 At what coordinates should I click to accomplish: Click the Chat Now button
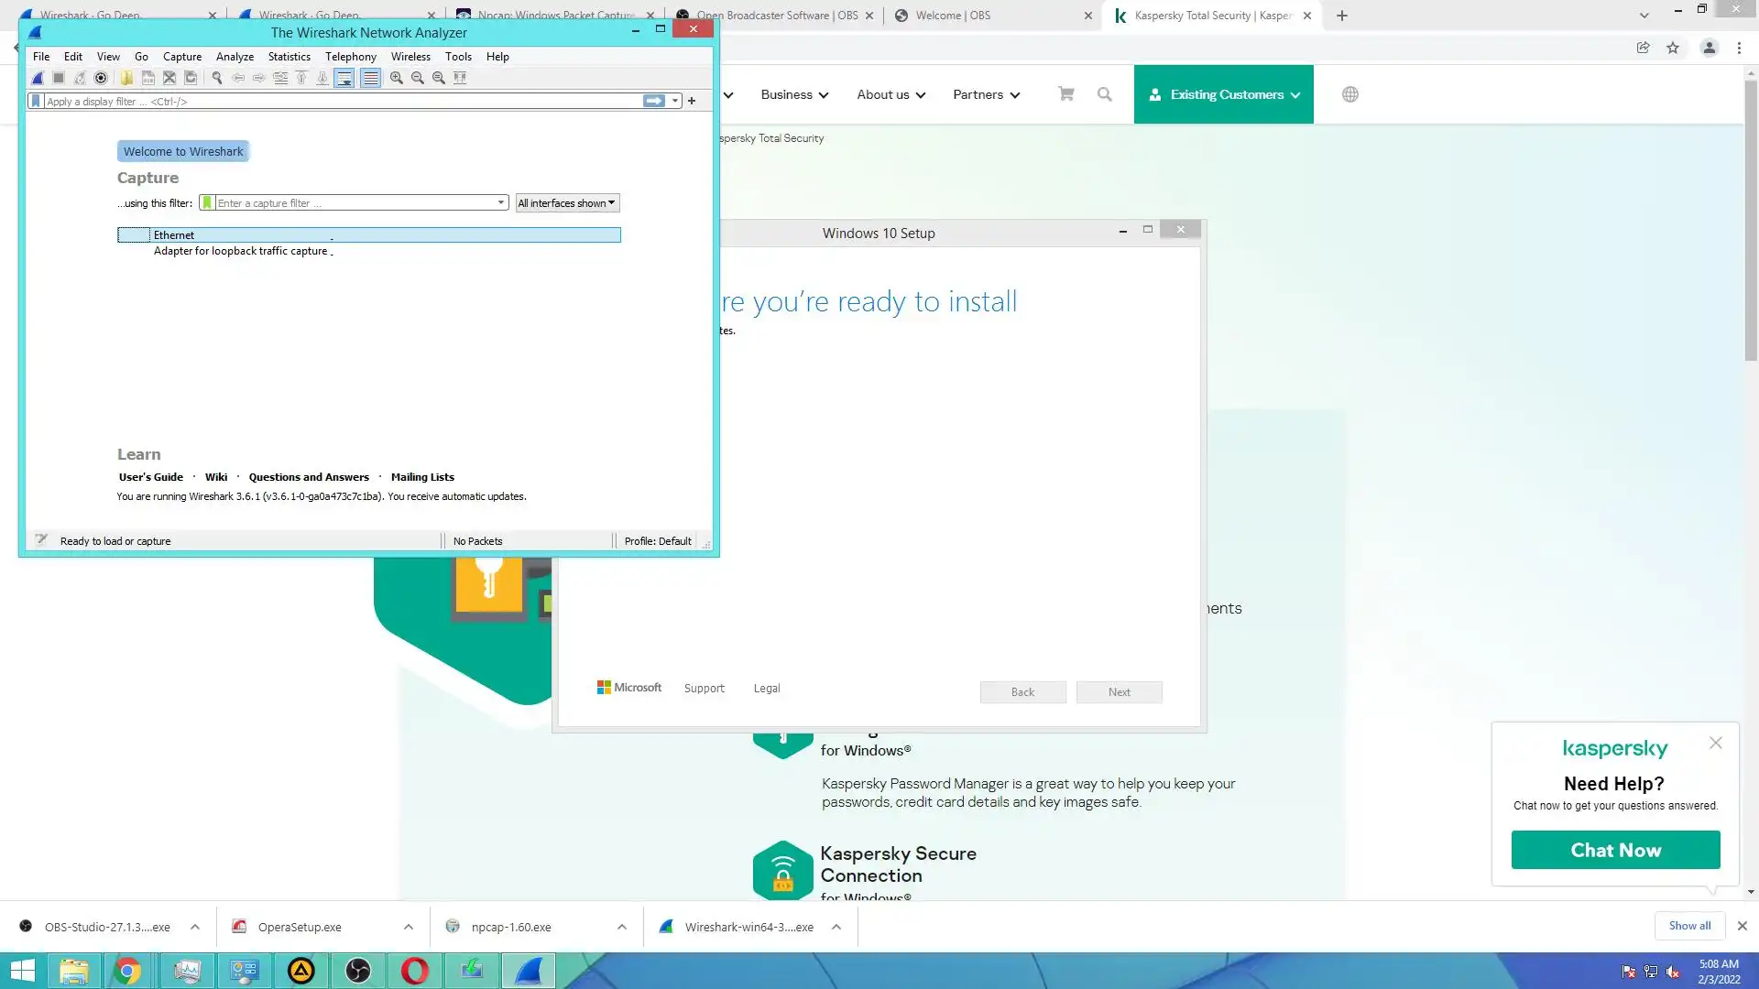pos(1615,851)
